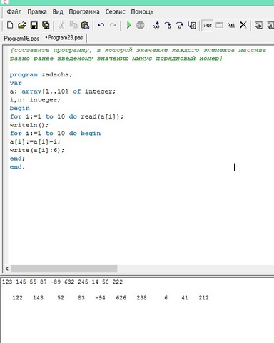Click the left scroll arrow of editor
This screenshot has width=274, height=343.
click(x=7, y=269)
